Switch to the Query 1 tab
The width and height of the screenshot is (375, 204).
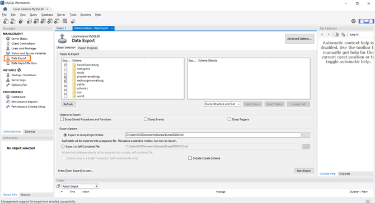61,28
